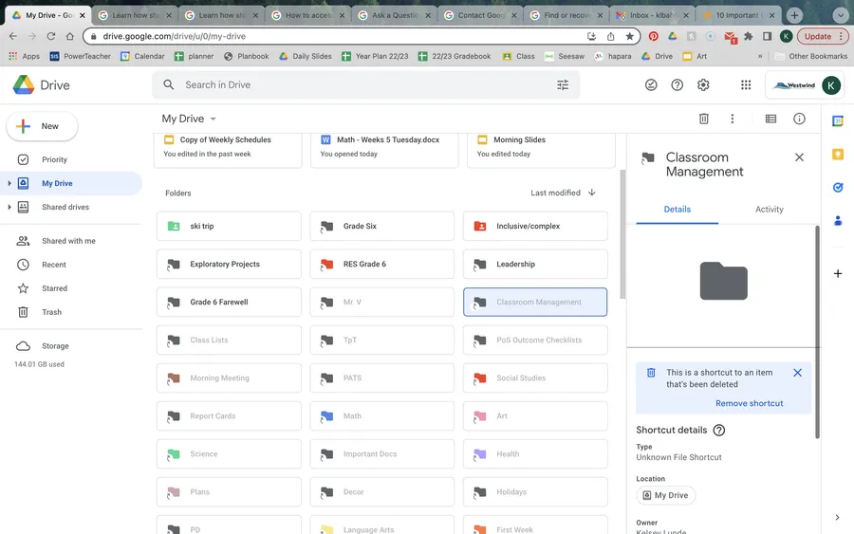Open the Settings gear icon in Drive
Image resolution: width=854 pixels, height=534 pixels.
703,84
